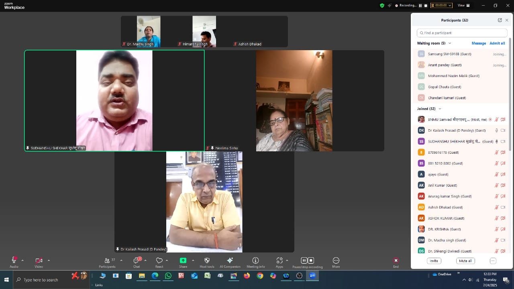514x289 pixels.
Task: Collapse the Joined participants list
Action: pyautogui.click(x=440, y=109)
